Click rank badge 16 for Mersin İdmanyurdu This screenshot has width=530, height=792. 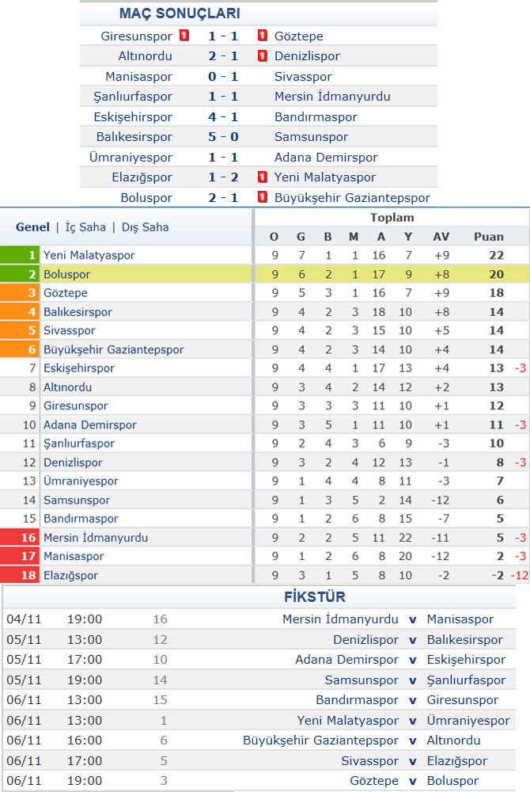point(20,538)
